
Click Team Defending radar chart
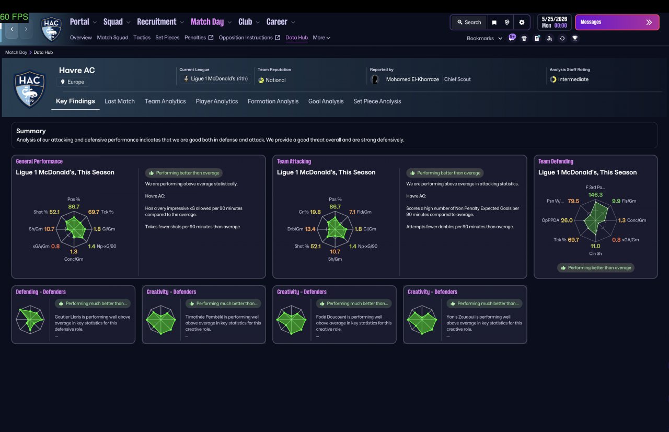(x=595, y=220)
